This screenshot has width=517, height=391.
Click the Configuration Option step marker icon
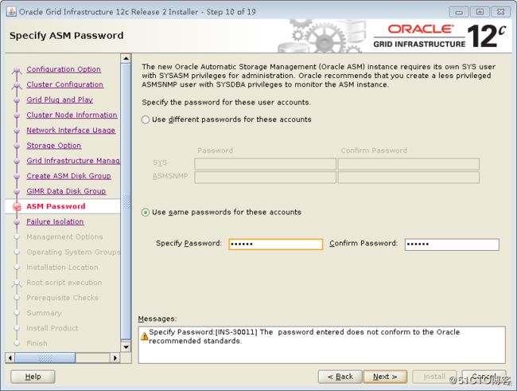point(17,70)
